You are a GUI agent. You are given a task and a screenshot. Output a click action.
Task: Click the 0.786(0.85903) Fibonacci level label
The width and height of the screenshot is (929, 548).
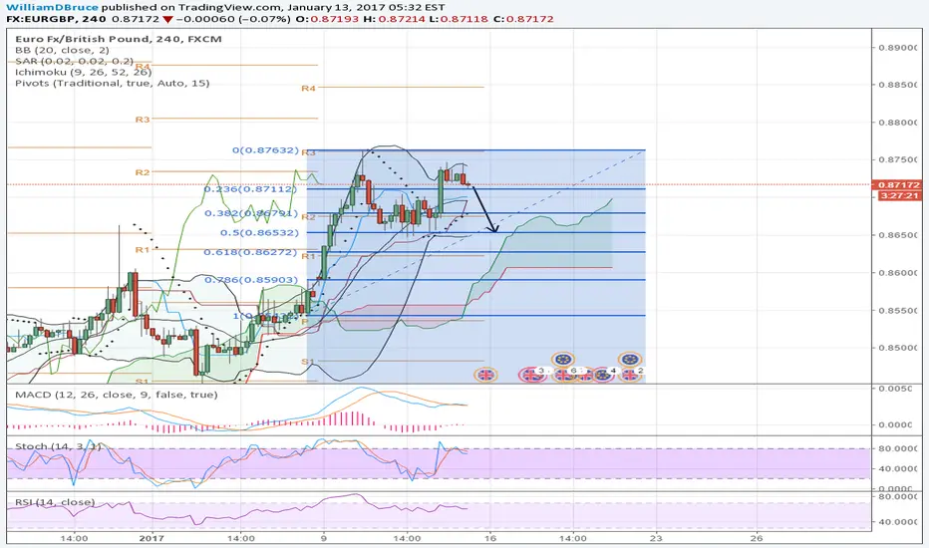coord(250,280)
